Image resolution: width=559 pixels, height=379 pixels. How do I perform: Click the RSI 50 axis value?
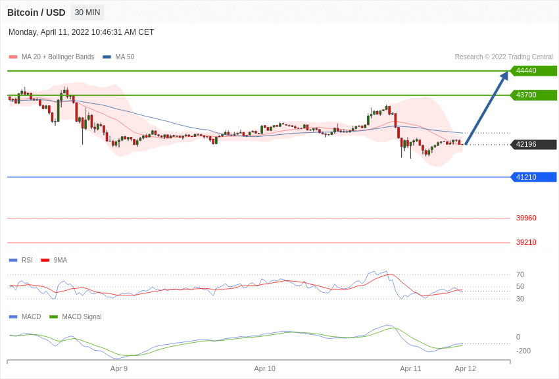(520, 286)
